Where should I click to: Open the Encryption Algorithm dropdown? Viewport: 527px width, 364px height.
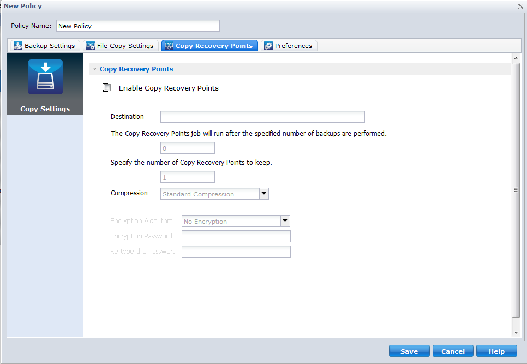284,221
